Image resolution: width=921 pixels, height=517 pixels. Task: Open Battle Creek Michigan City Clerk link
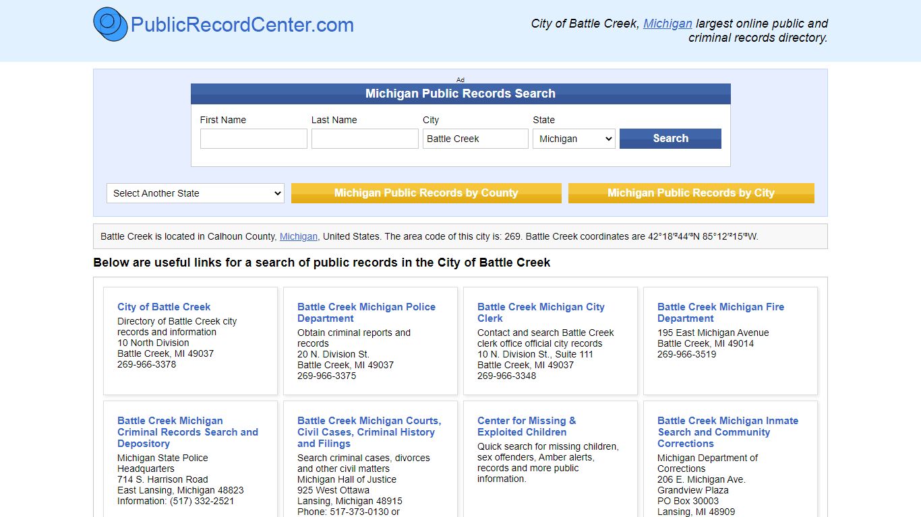coord(541,312)
